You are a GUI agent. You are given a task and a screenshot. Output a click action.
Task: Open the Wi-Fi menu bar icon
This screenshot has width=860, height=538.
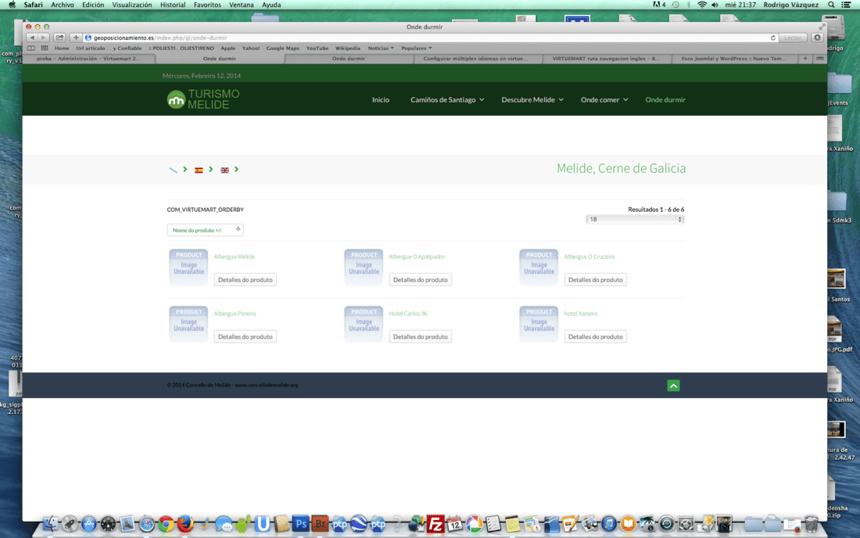click(x=702, y=5)
